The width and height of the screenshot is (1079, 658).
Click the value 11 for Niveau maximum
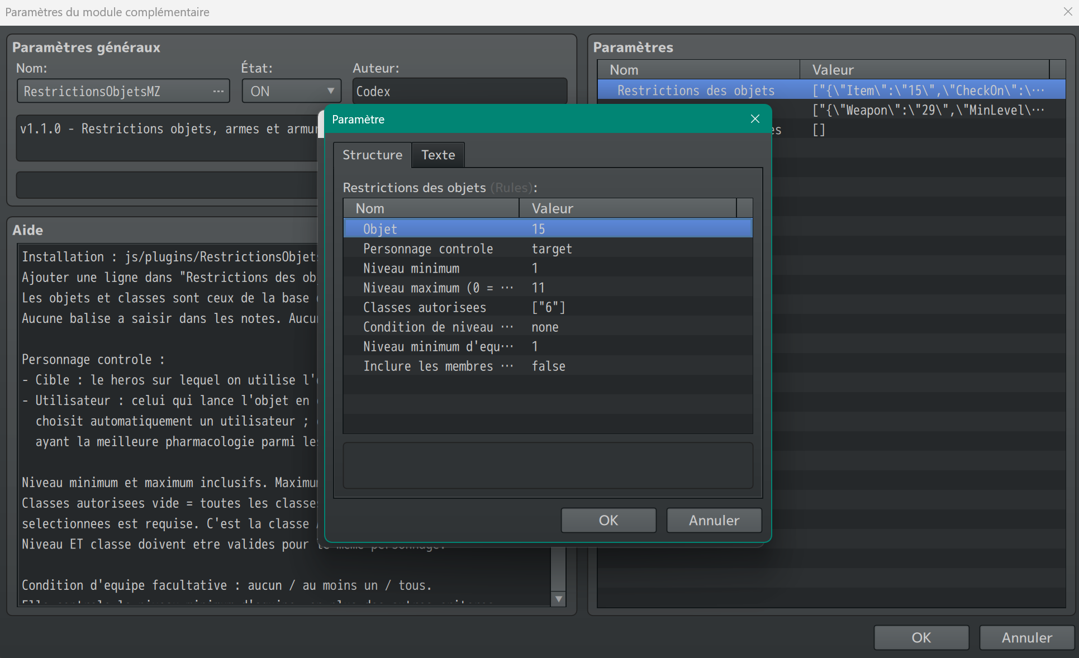[x=538, y=288]
